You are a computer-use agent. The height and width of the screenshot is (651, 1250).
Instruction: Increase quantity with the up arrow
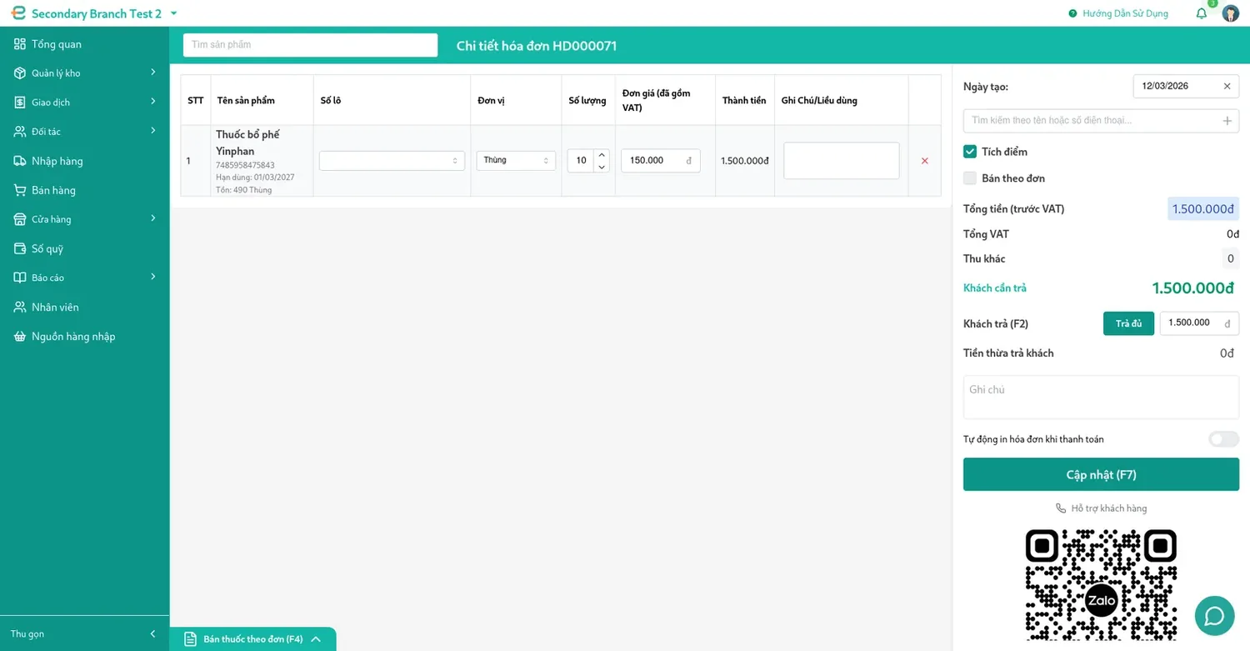(x=602, y=154)
